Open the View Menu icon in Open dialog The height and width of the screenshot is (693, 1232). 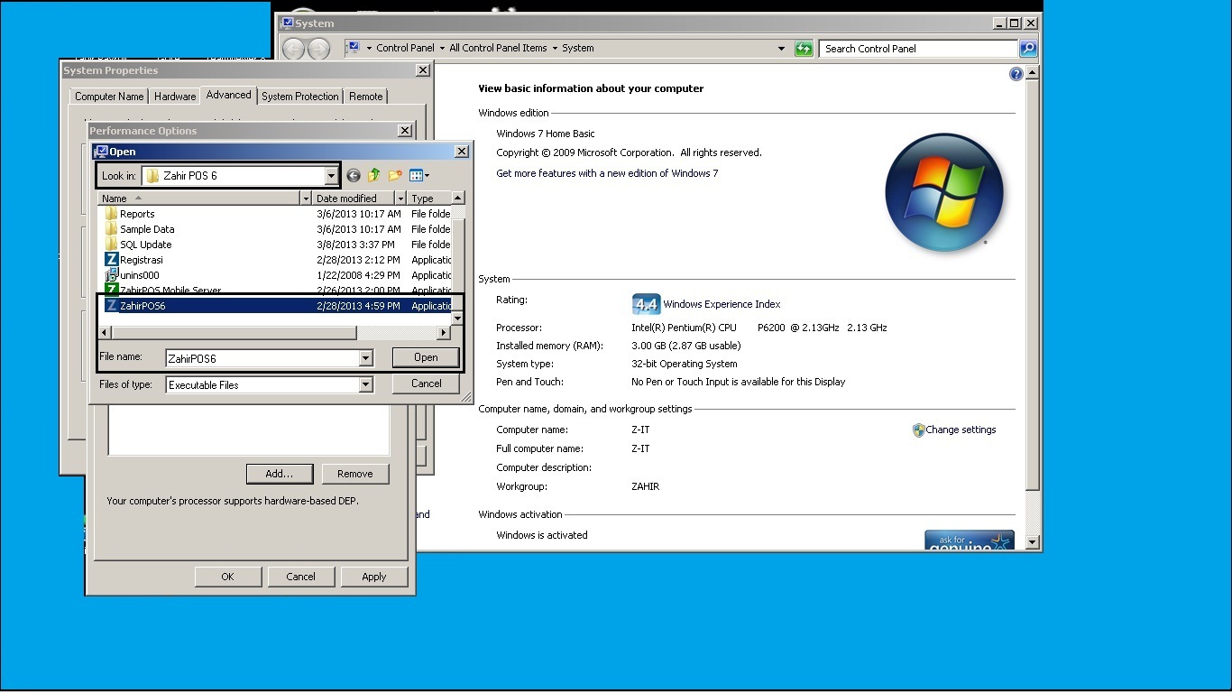click(x=419, y=176)
